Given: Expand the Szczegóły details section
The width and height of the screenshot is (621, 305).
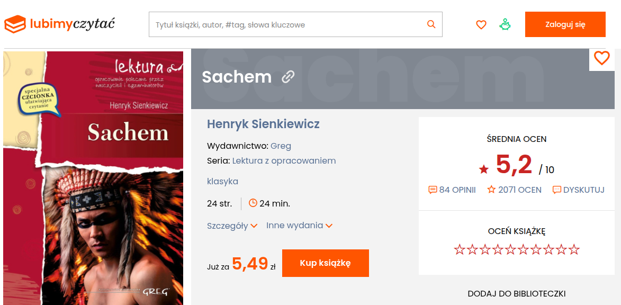Looking at the screenshot, I should point(232,226).
